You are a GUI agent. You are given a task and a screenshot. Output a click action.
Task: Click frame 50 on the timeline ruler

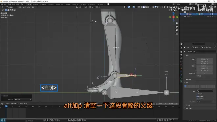pos(39,106)
